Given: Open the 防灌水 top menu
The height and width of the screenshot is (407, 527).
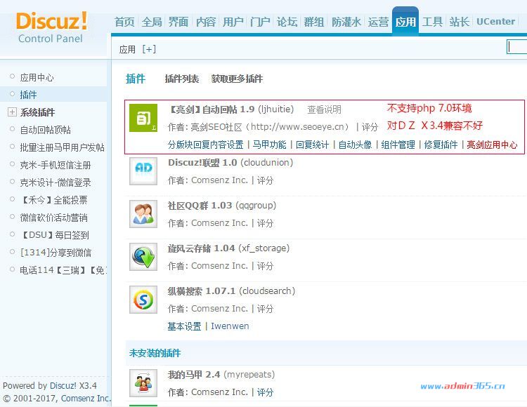Looking at the screenshot, I should pyautogui.click(x=346, y=22).
